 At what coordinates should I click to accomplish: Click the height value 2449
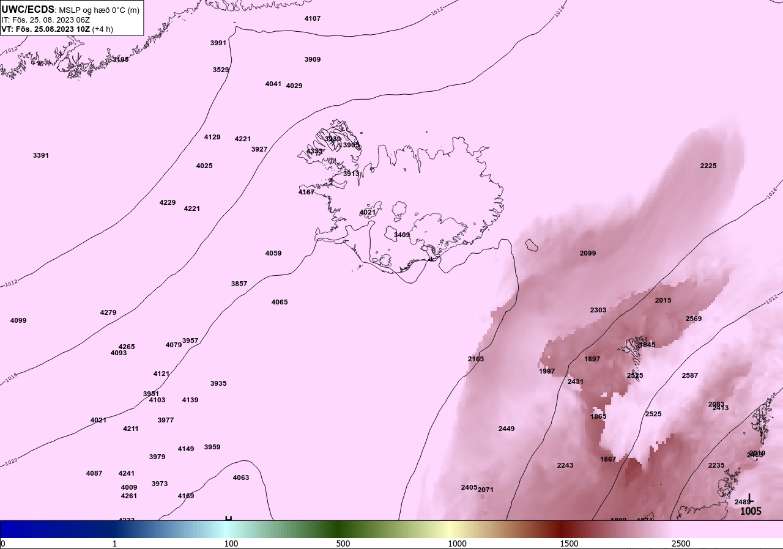coord(507,429)
